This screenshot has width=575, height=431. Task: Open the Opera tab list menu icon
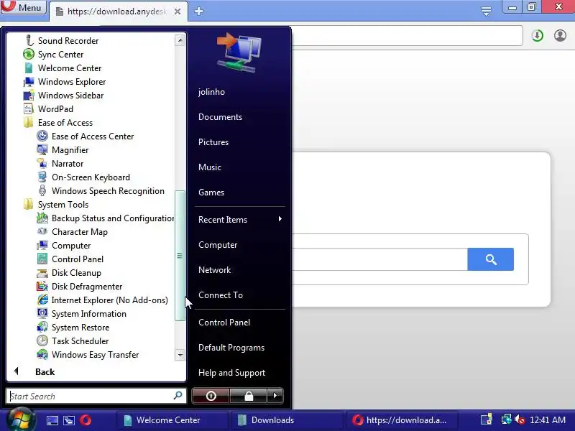tap(486, 11)
